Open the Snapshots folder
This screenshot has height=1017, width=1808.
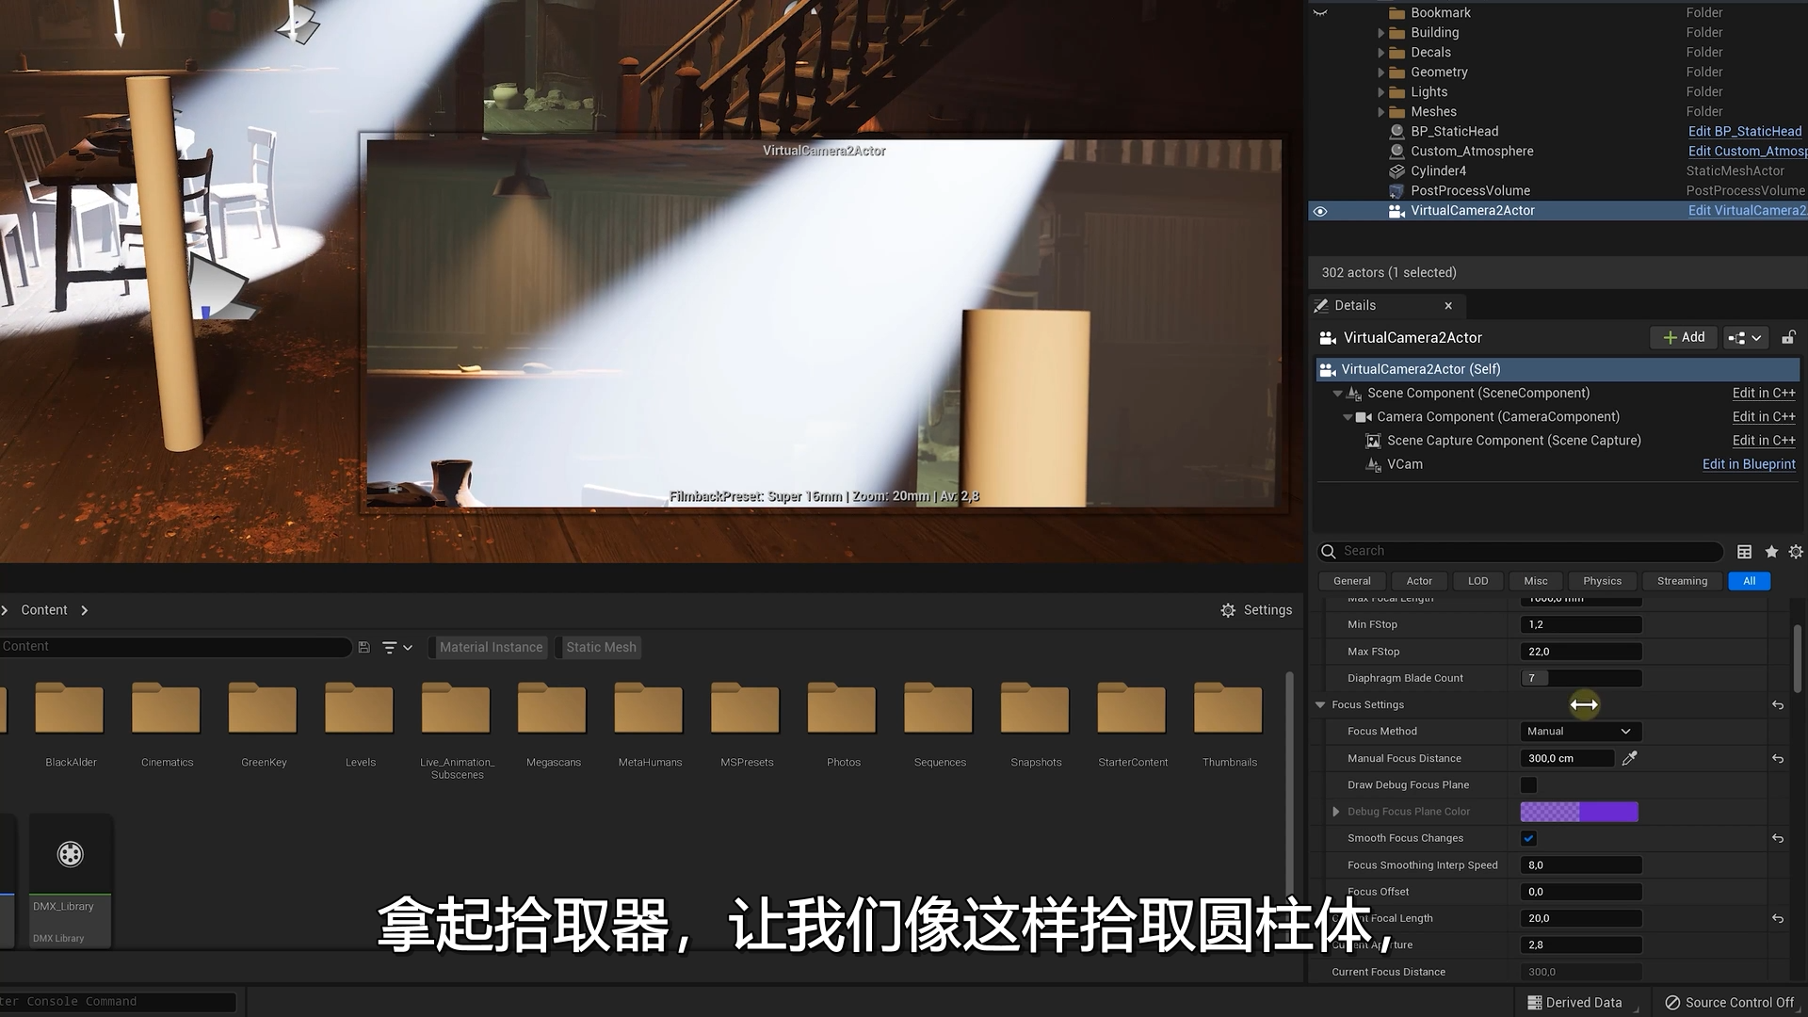(x=1036, y=723)
